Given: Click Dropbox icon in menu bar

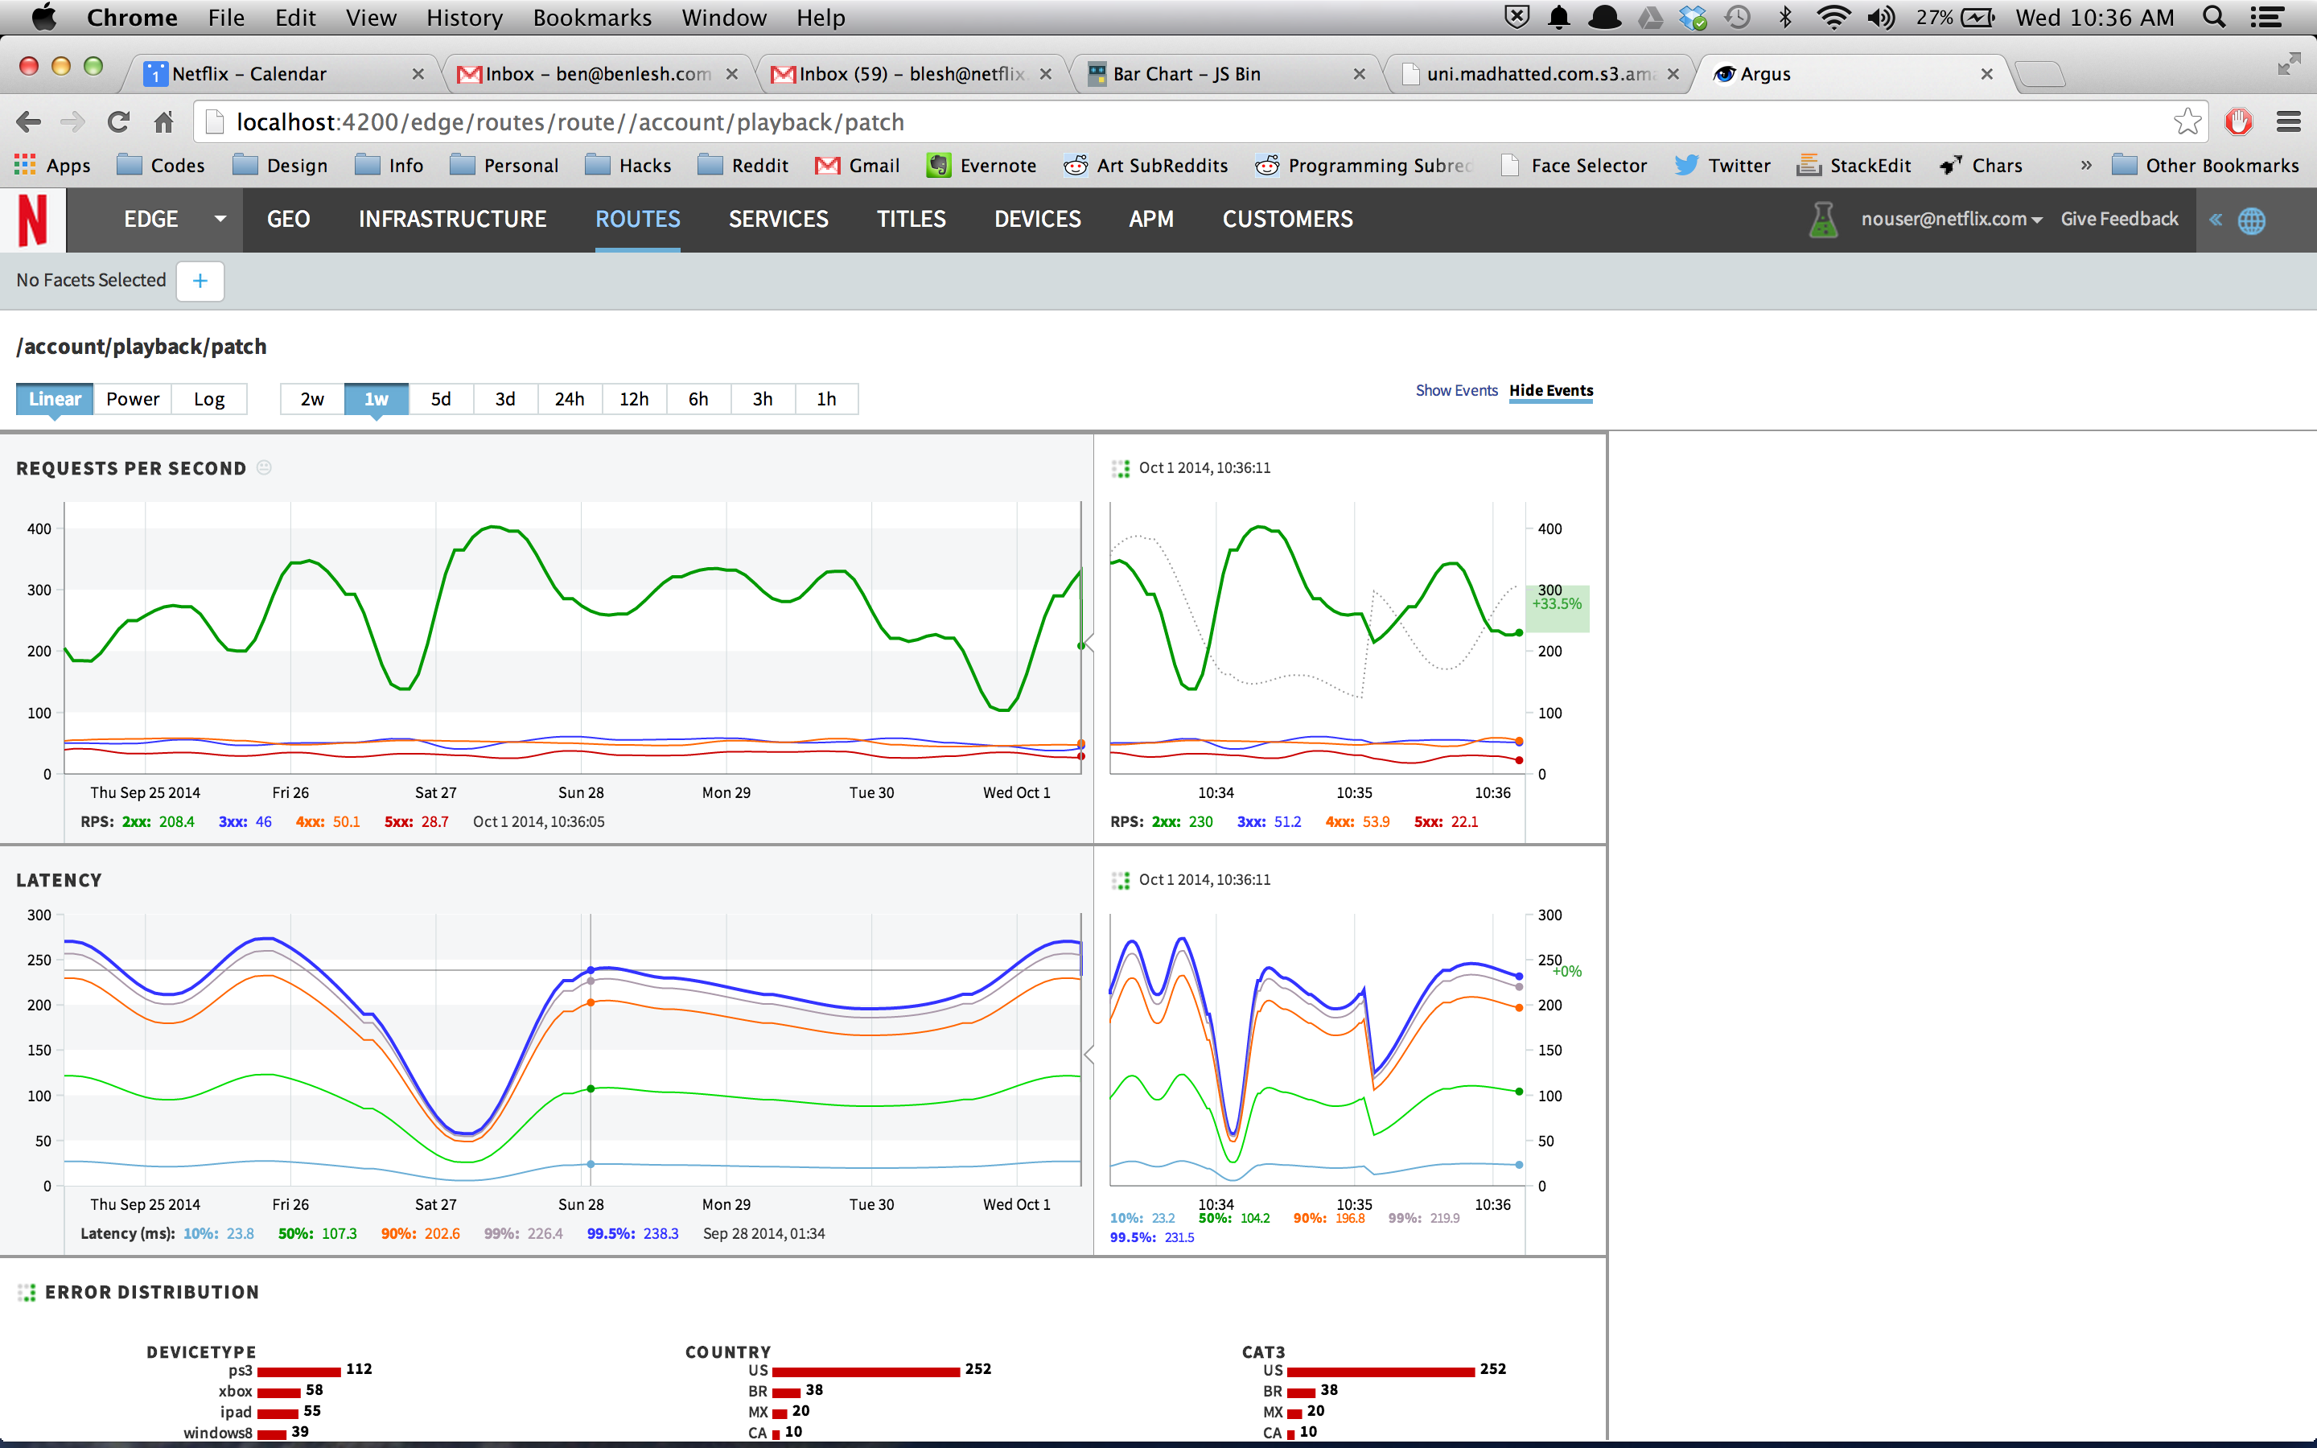Looking at the screenshot, I should [x=1693, y=17].
